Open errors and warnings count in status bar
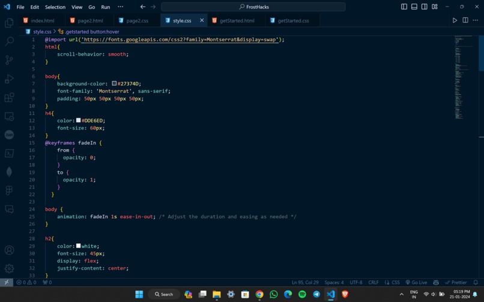The height and width of the screenshot is (302, 484). (x=26, y=282)
